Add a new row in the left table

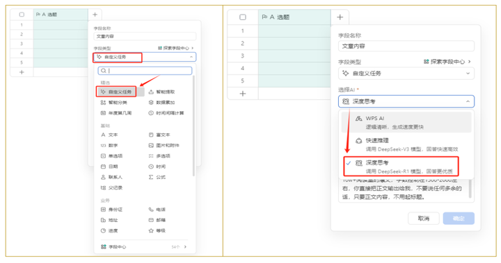pos(22,72)
